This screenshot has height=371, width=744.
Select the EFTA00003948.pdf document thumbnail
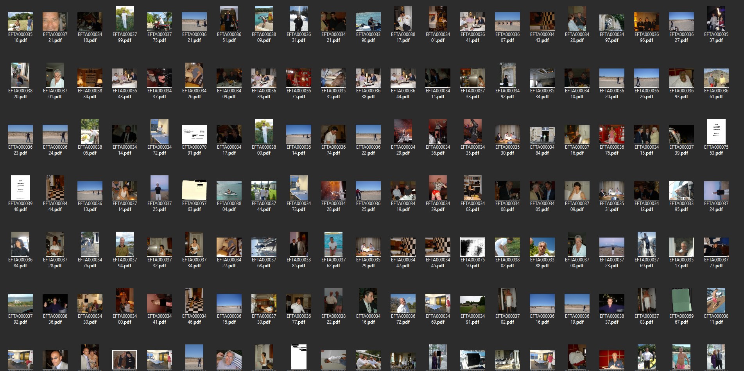pyautogui.click(x=20, y=187)
